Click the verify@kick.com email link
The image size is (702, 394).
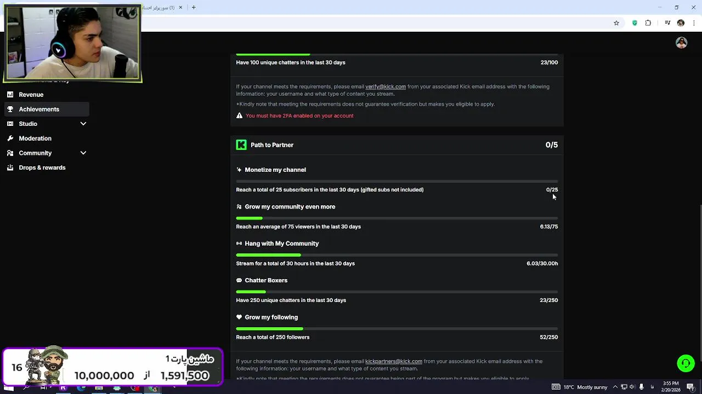(x=386, y=86)
